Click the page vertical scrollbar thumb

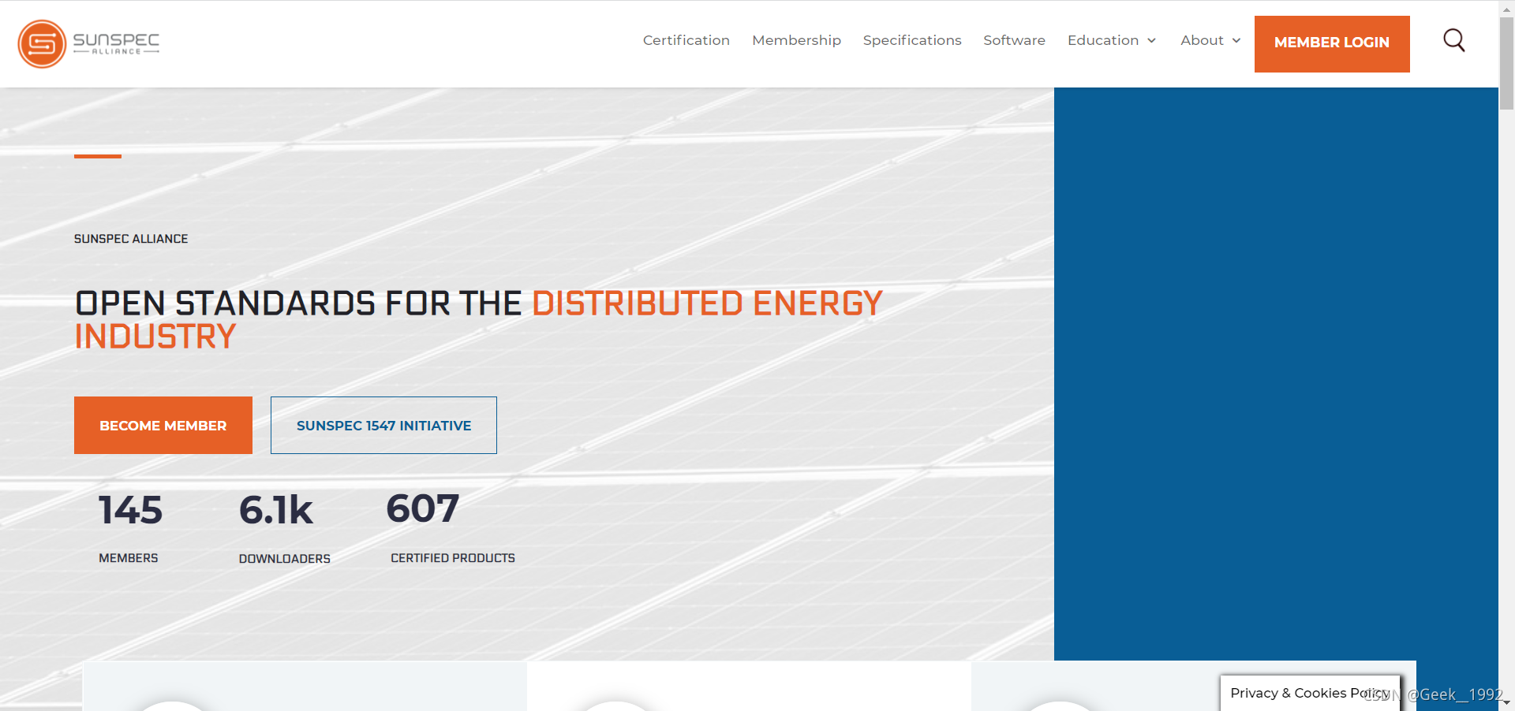1506,63
